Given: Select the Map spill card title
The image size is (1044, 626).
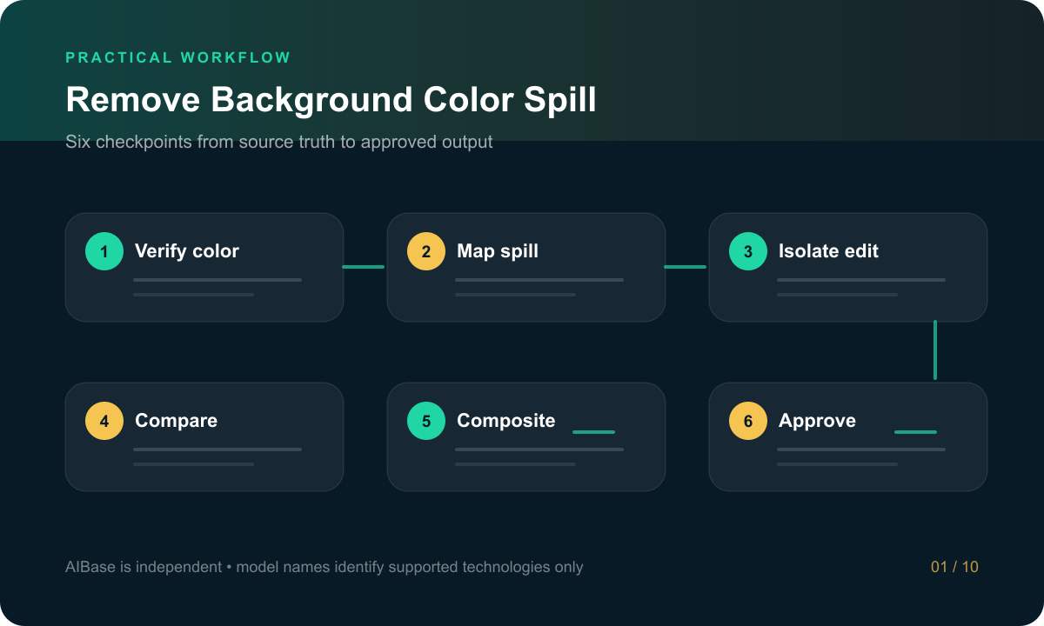Looking at the screenshot, I should pyautogui.click(x=498, y=251).
